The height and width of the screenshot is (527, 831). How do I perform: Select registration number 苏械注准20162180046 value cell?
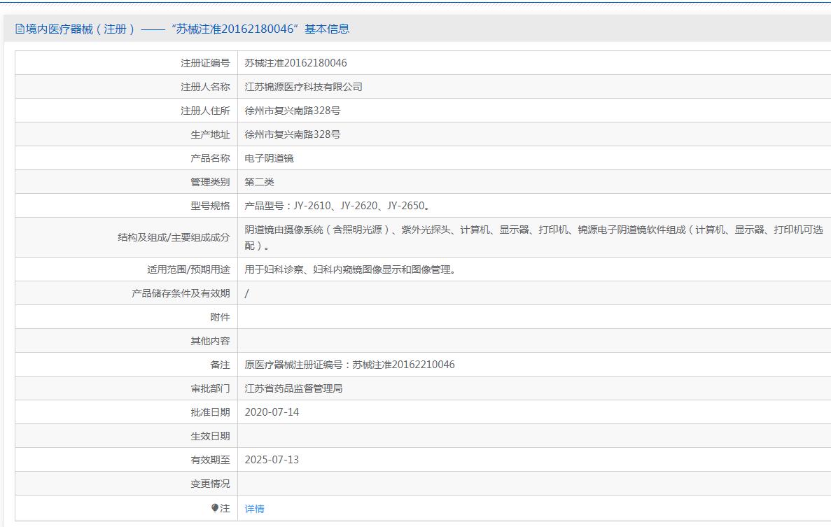coord(295,63)
